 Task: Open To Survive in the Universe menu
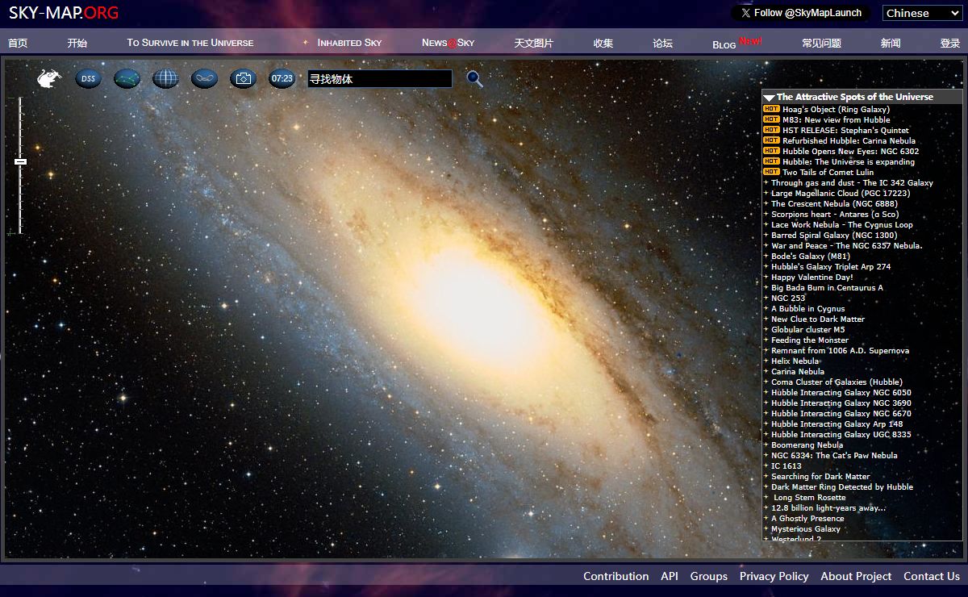click(190, 43)
